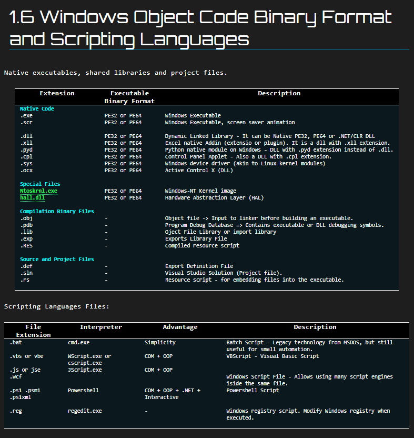
Task: Click 'Windows Executable' description in the .exe row
Action: click(193, 116)
